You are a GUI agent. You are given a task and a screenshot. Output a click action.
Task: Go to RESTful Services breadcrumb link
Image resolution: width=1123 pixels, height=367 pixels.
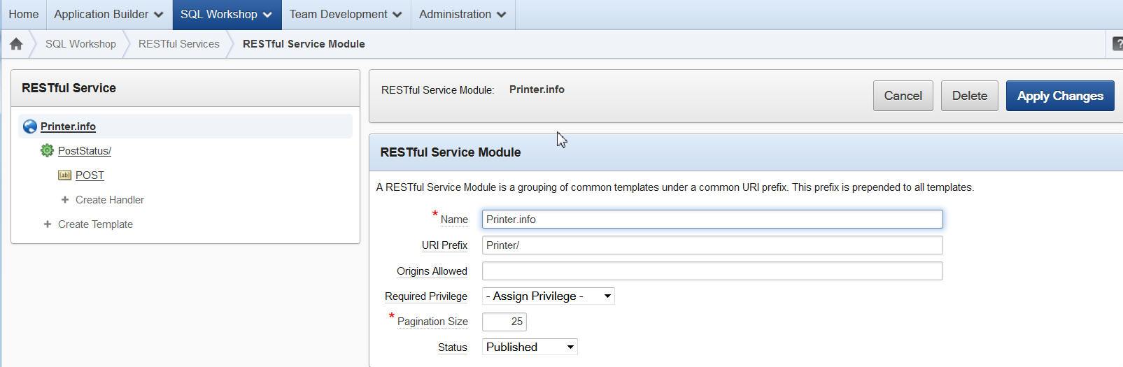click(x=178, y=44)
